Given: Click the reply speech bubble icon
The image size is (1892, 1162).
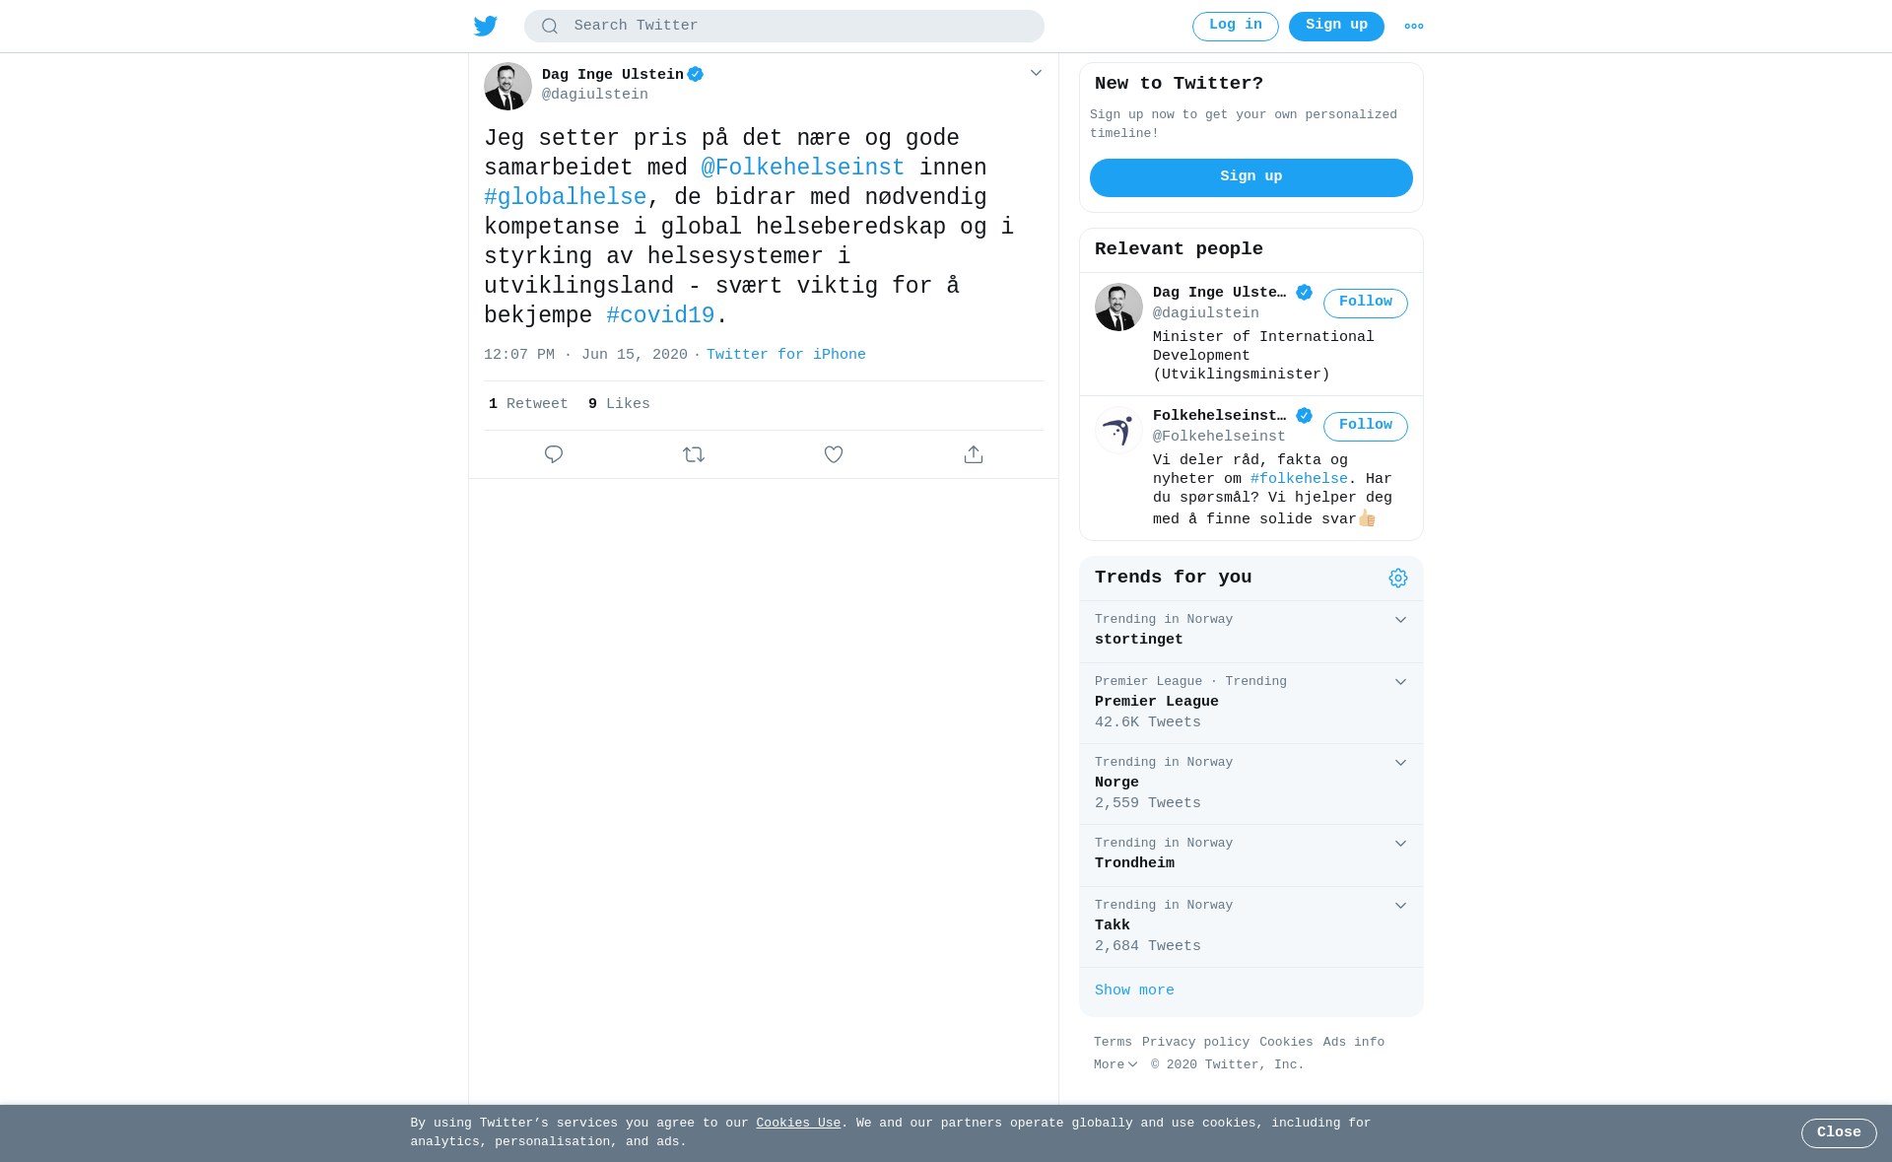Looking at the screenshot, I should click(x=554, y=454).
